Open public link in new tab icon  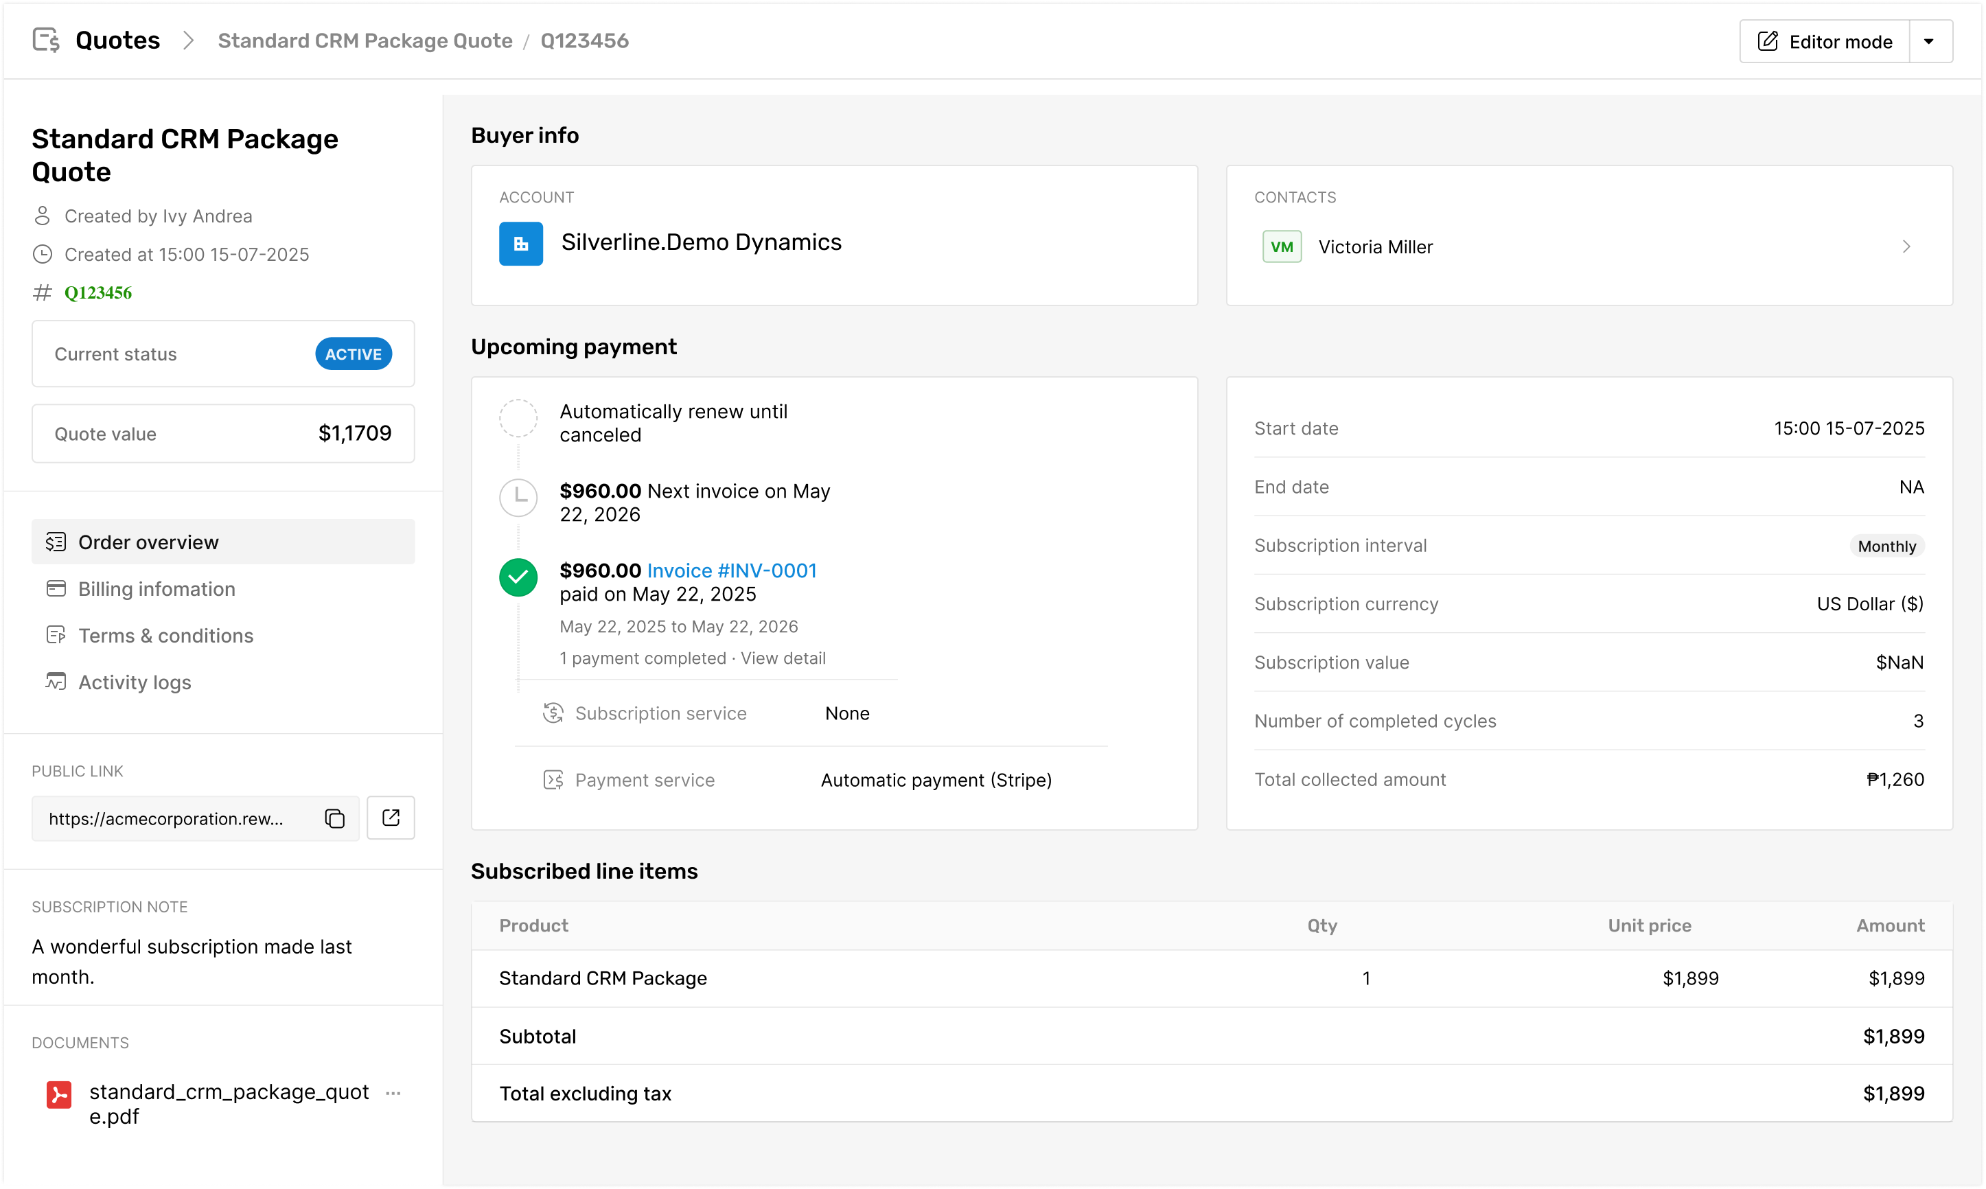(391, 818)
